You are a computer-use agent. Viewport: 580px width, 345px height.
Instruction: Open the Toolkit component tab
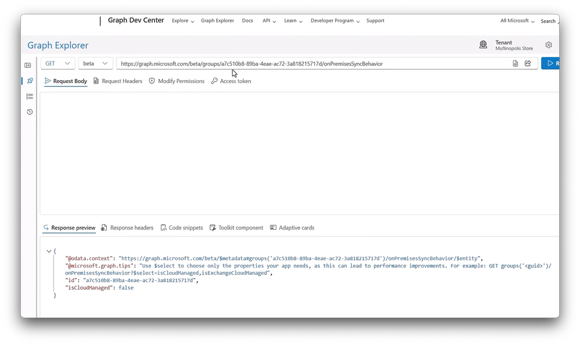pyautogui.click(x=236, y=228)
